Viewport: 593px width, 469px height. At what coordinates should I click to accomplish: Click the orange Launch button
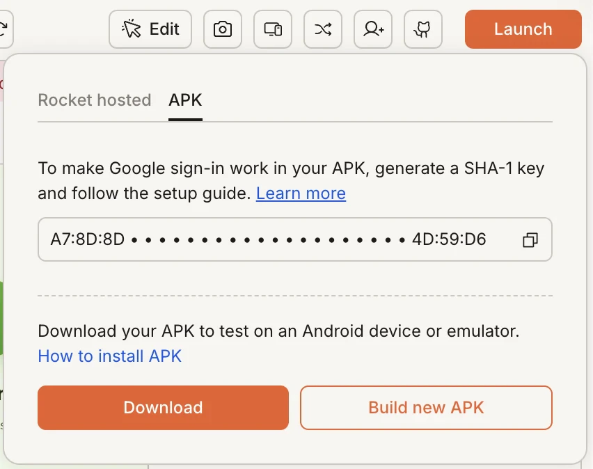(x=523, y=29)
